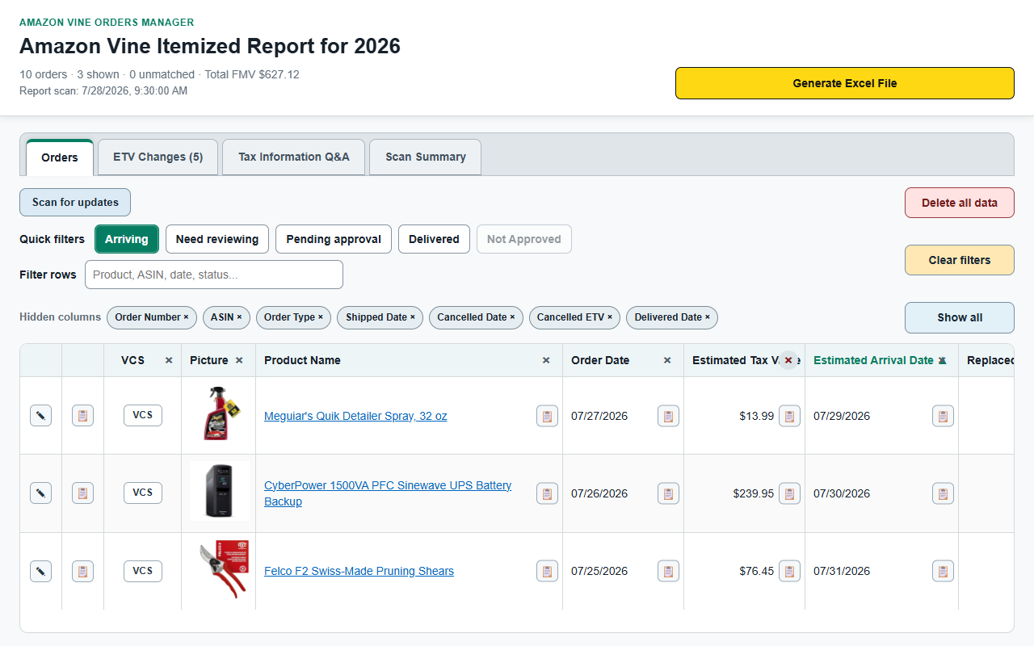
Task: Hide the Estimated Tax Value column with its red X
Action: click(788, 360)
